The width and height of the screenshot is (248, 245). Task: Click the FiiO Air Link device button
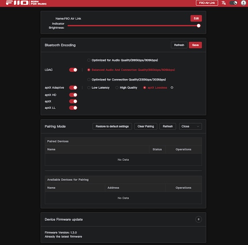(207, 3)
